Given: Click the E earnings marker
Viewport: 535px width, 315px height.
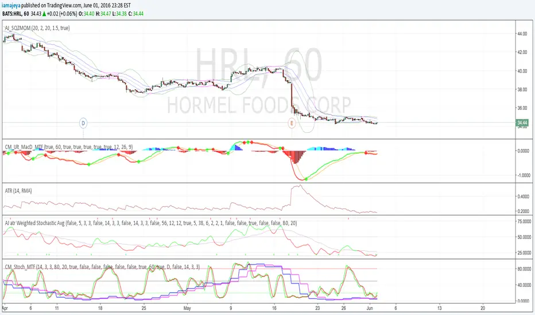Looking at the screenshot, I should (292, 123).
